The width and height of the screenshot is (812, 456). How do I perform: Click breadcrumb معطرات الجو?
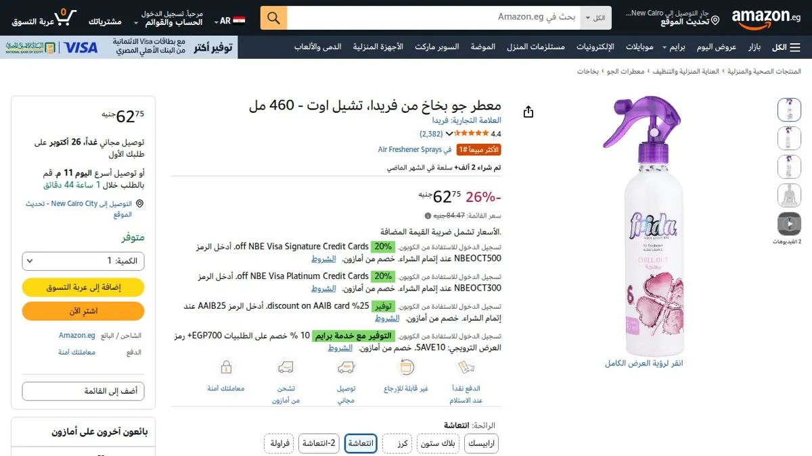[627, 71]
